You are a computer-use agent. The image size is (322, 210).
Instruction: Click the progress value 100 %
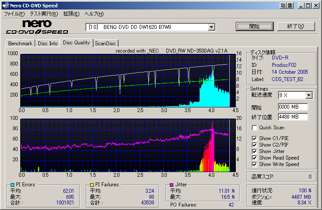(305, 191)
